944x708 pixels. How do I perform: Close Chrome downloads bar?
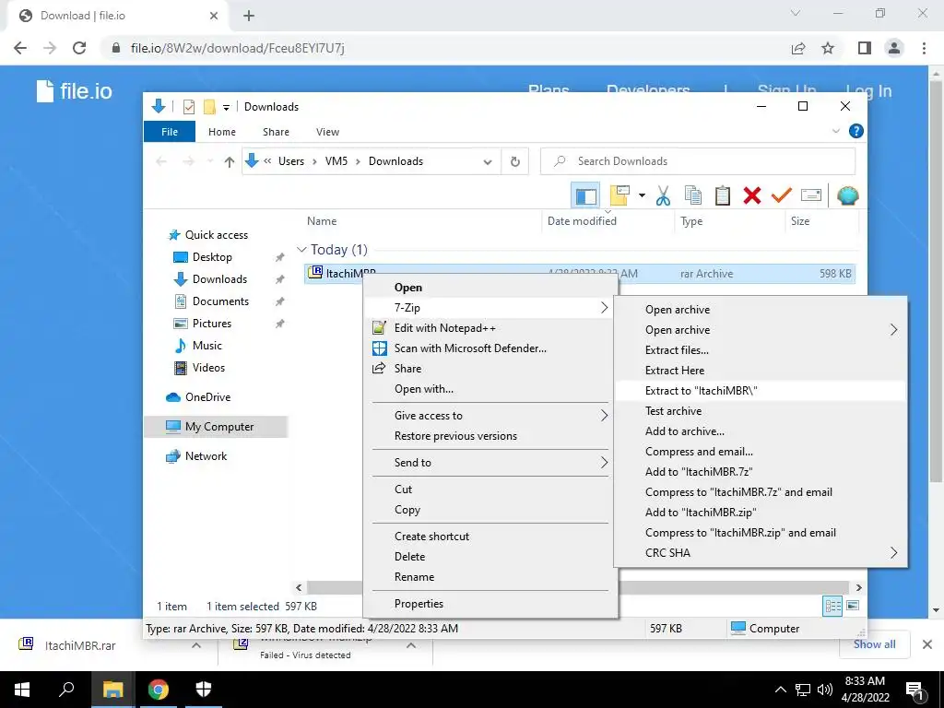(x=927, y=644)
